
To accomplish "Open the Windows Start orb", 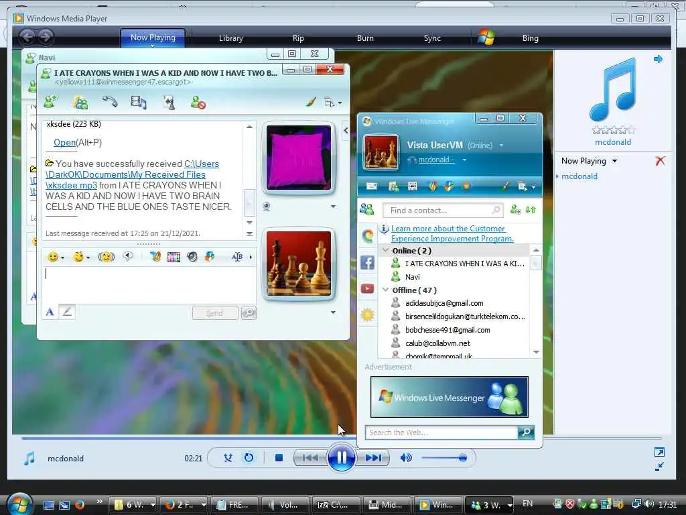I will click(x=19, y=504).
